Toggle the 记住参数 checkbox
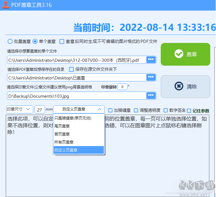This screenshot has height=197, width=216. pyautogui.click(x=189, y=111)
